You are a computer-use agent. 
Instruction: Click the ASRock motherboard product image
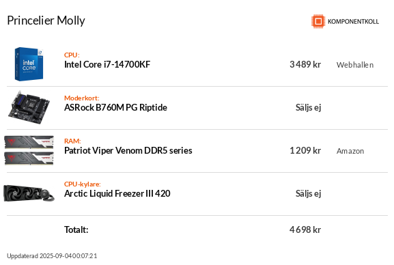[29, 108]
